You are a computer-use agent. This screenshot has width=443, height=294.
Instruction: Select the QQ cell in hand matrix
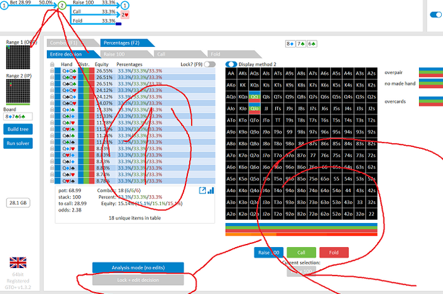(254, 97)
